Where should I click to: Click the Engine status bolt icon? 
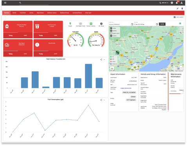70,23
